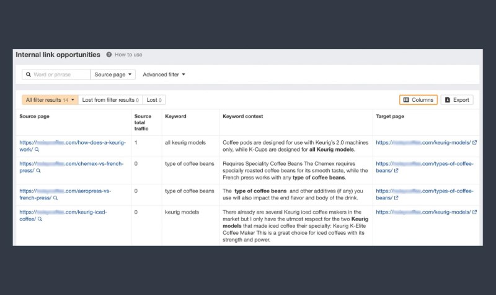Click external link icon in keurig-iced-coffee row target
Screen dimensions: 496x295
pyautogui.click(x=474, y=212)
